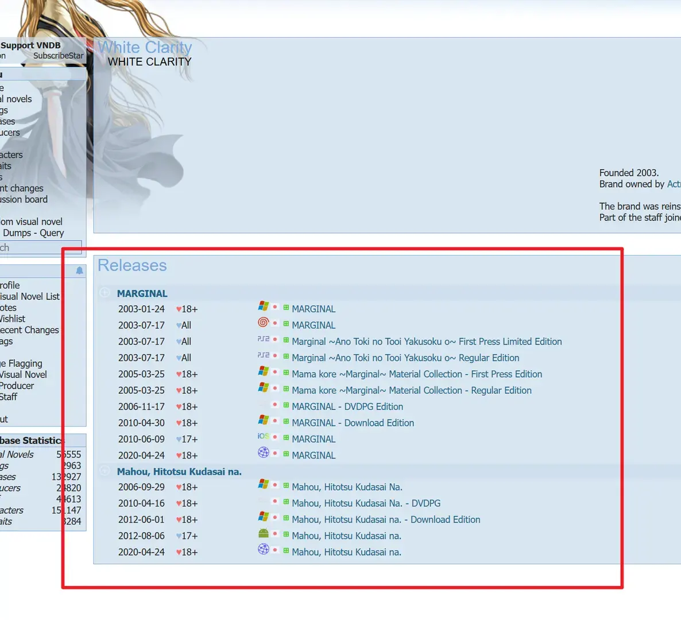Screen dimensions: 681x620
Task: Open Recent Changes under user menu
Action: click(29, 330)
